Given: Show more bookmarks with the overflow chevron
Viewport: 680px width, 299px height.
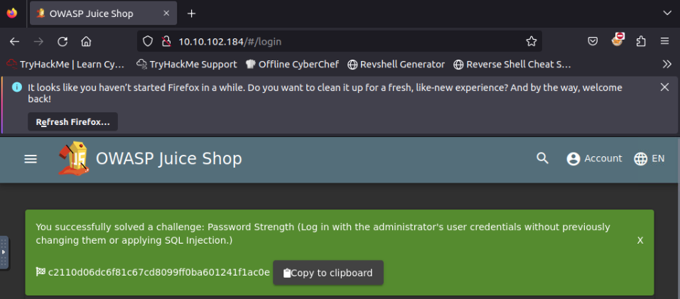Looking at the screenshot, I should 666,64.
